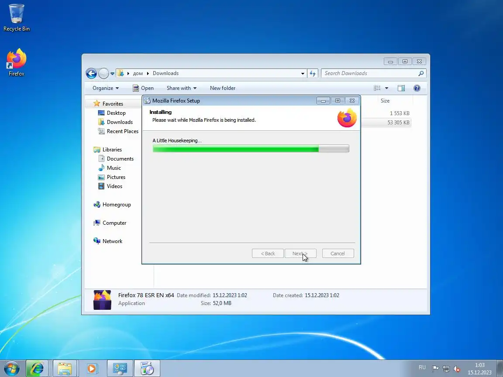Click the Firefox logo in setup header

pyautogui.click(x=347, y=118)
